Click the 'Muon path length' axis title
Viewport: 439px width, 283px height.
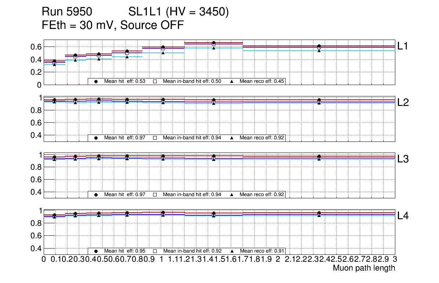click(364, 268)
